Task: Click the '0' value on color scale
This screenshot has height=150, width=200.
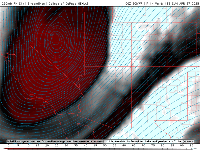Action: (x=8, y=145)
